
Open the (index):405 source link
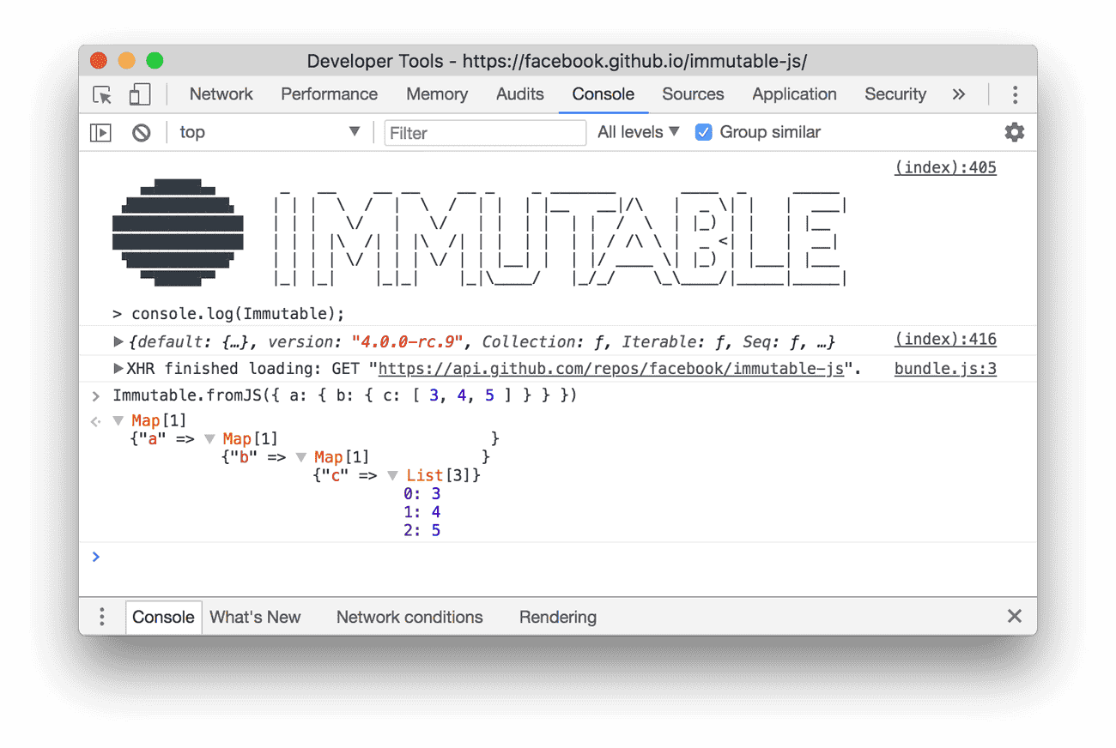(945, 167)
